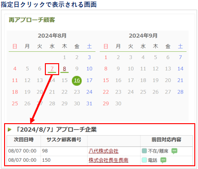Click September 28 in the calendar
Image resolution: width=198 pixels, height=169 pixels.
coord(180,92)
